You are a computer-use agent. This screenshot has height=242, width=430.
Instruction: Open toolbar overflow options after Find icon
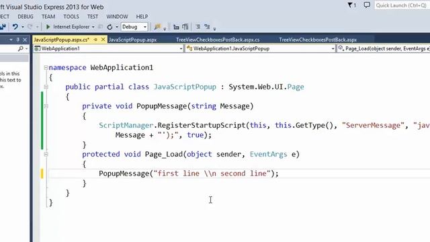click(165, 28)
